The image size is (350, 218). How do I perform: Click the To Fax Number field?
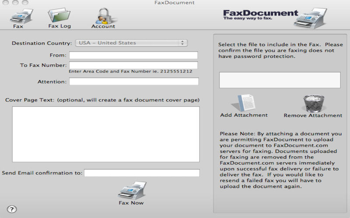click(x=133, y=65)
